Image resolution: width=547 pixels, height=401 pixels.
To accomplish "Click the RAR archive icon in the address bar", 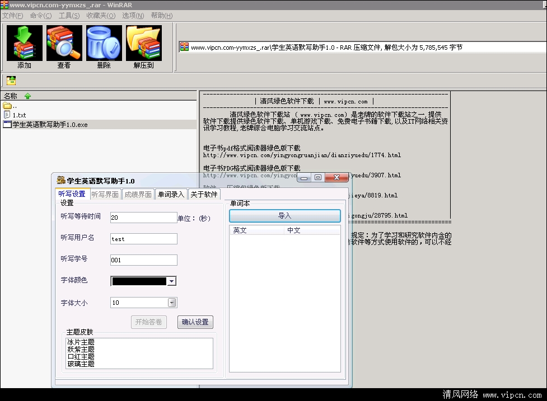I will [184, 47].
